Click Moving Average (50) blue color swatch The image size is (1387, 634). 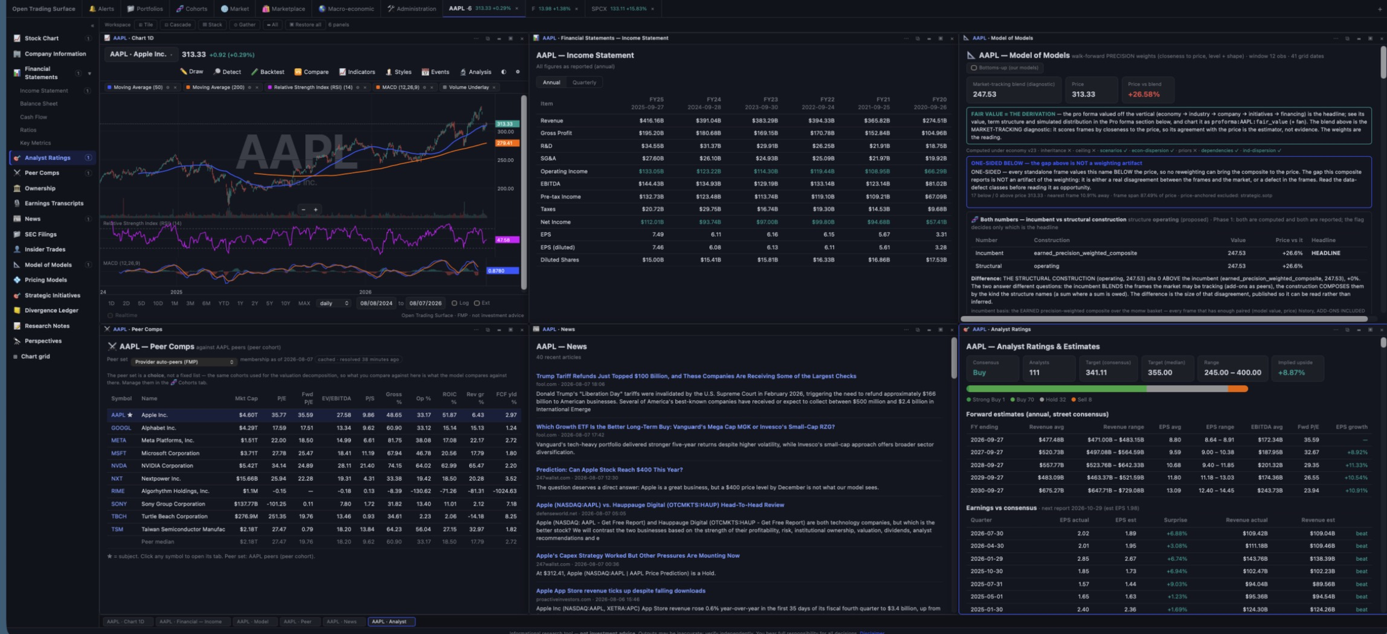point(109,88)
